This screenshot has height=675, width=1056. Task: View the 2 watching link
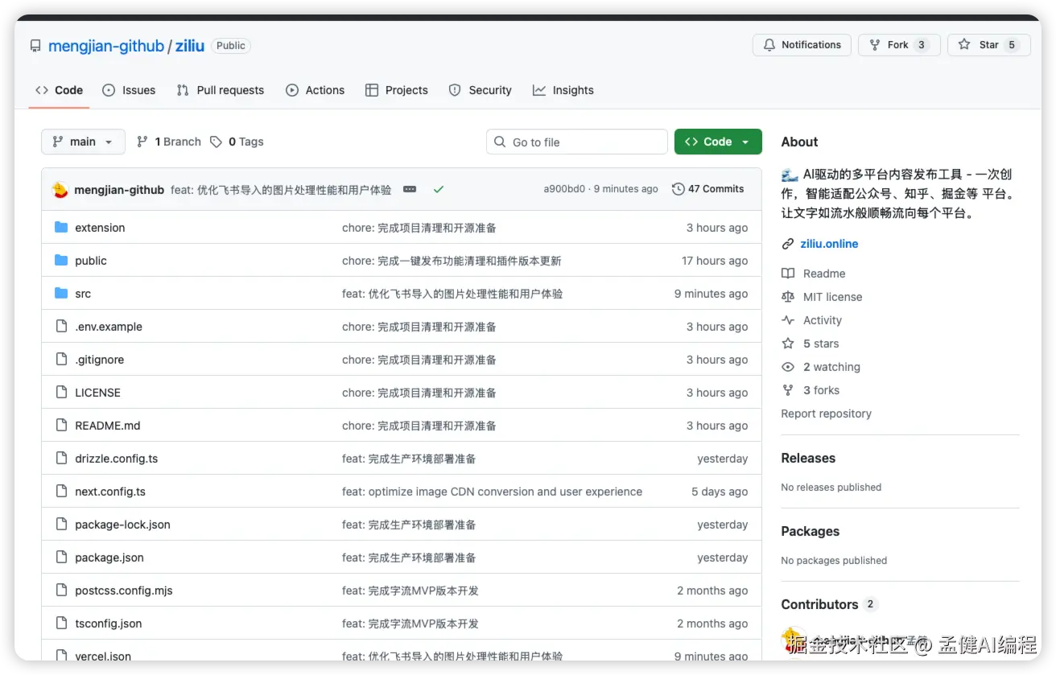821,367
